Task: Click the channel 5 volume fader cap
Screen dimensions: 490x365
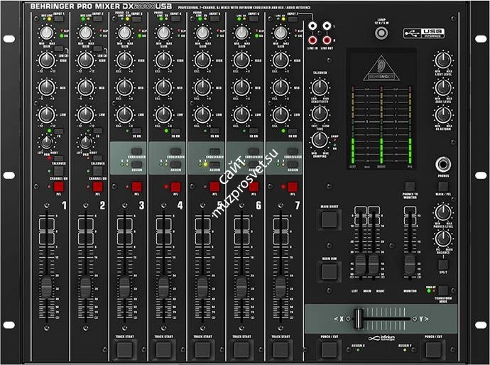Action: (202, 287)
